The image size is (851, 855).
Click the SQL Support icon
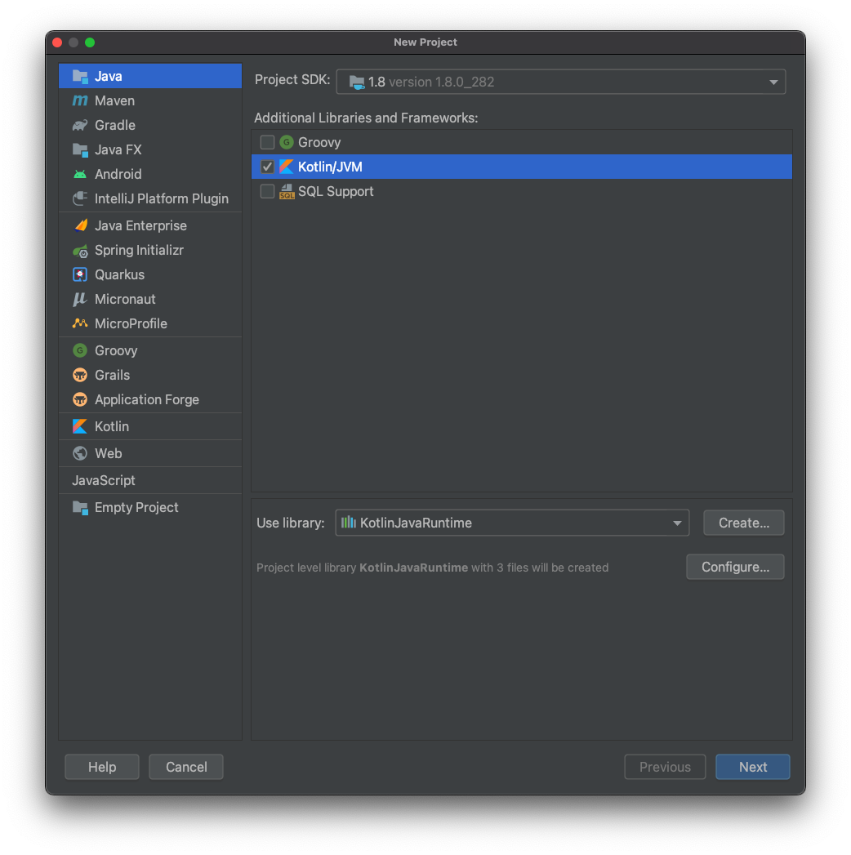click(286, 191)
